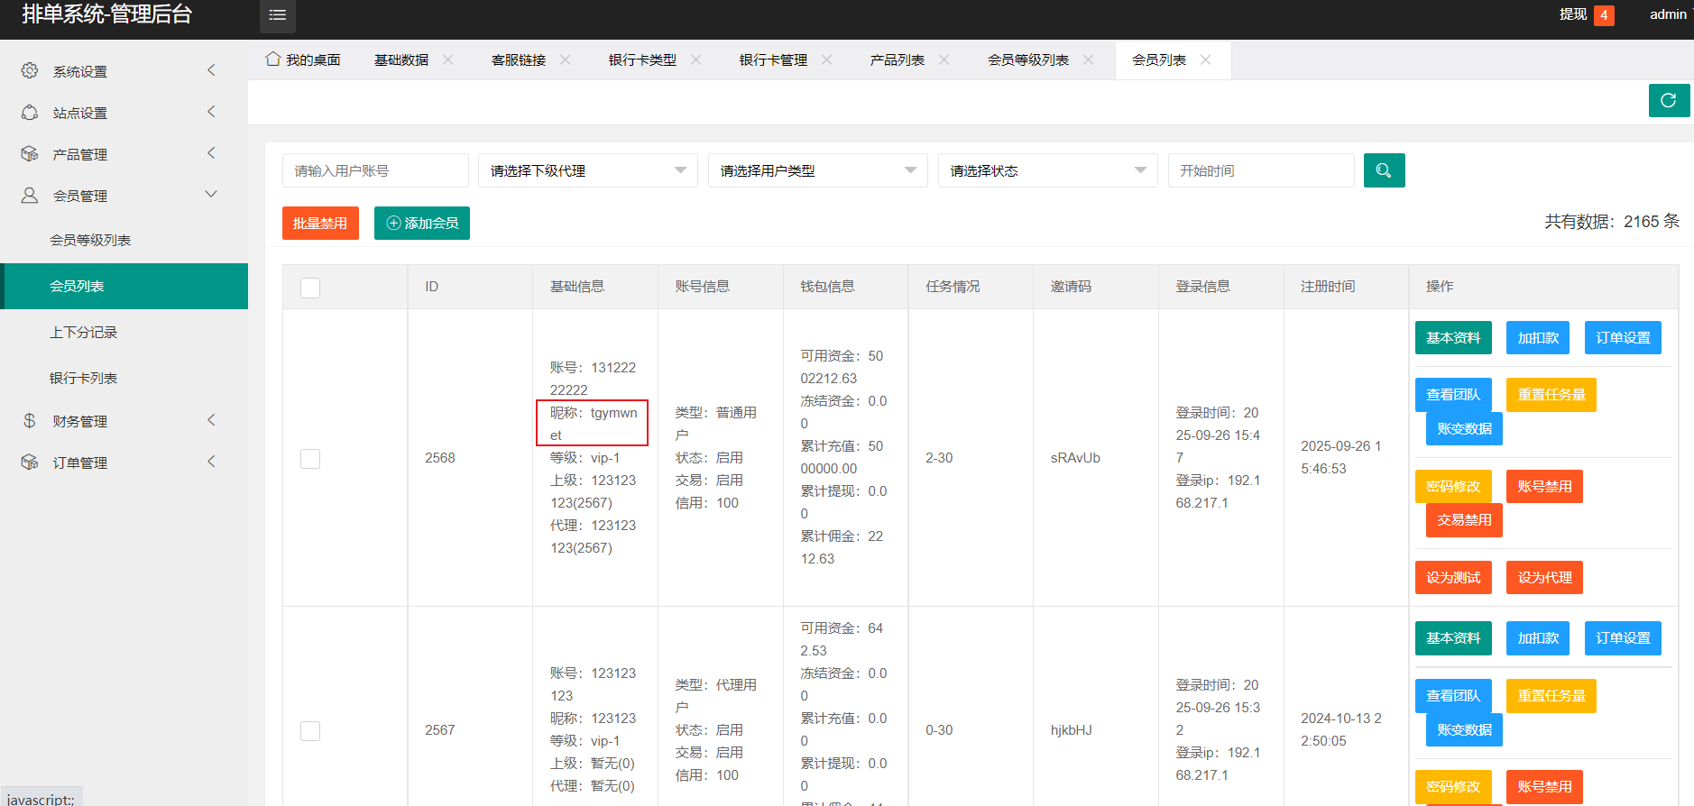Click the red 批量禁用 button
The height and width of the screenshot is (806, 1694).
pyautogui.click(x=320, y=224)
